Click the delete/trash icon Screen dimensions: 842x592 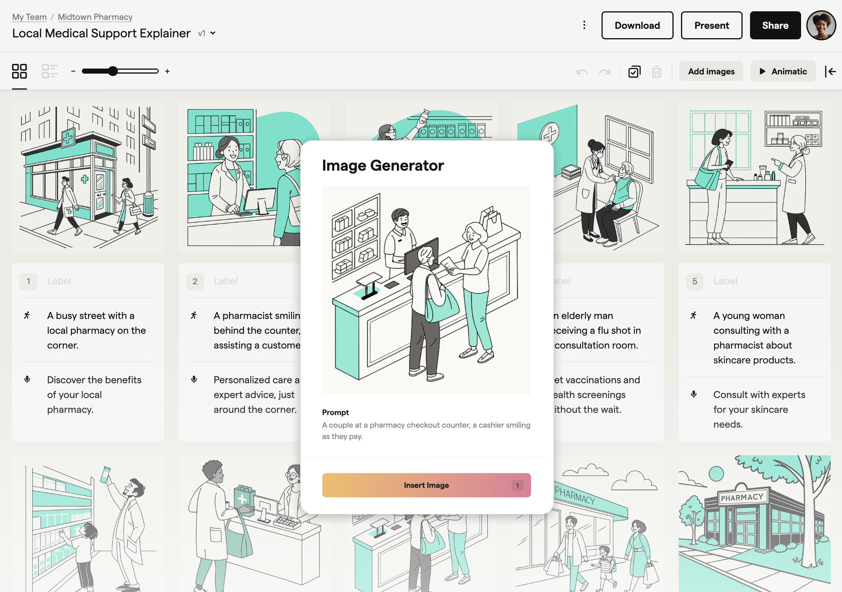(657, 71)
